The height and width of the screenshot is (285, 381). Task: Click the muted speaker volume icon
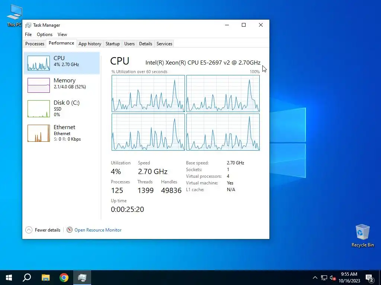[x=333, y=278]
